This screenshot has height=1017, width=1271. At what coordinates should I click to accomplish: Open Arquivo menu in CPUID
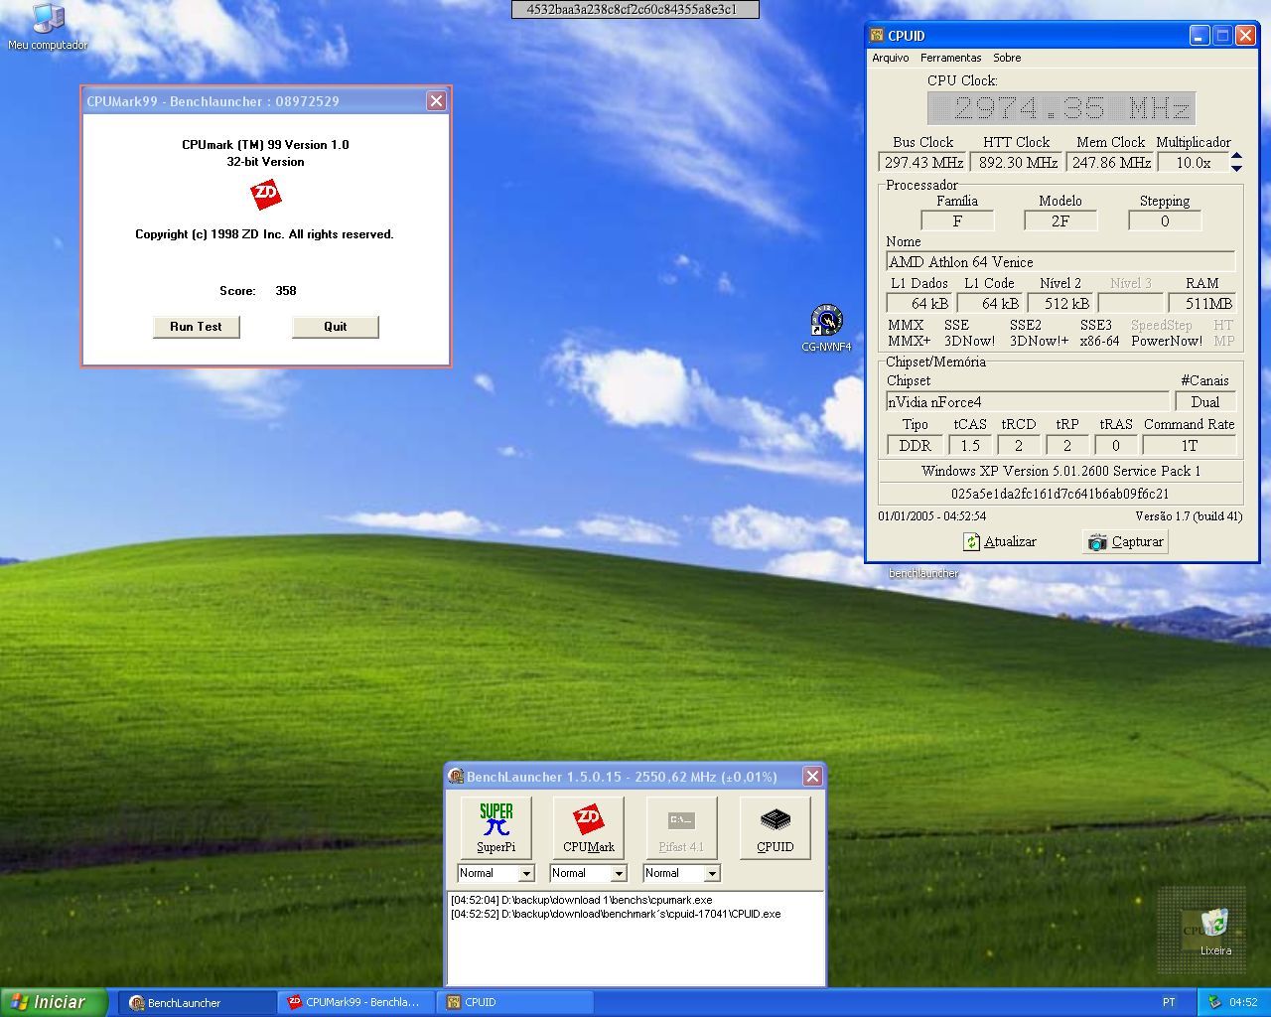pos(891,58)
